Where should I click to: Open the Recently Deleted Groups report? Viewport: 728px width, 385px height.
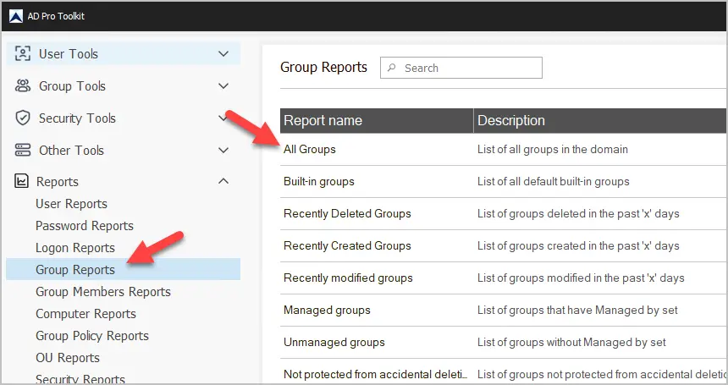347,213
